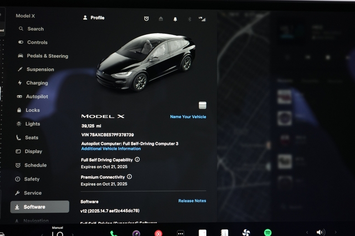Lower the volume with left arrow
Screen dimensions: 355x236
tap(307, 232)
